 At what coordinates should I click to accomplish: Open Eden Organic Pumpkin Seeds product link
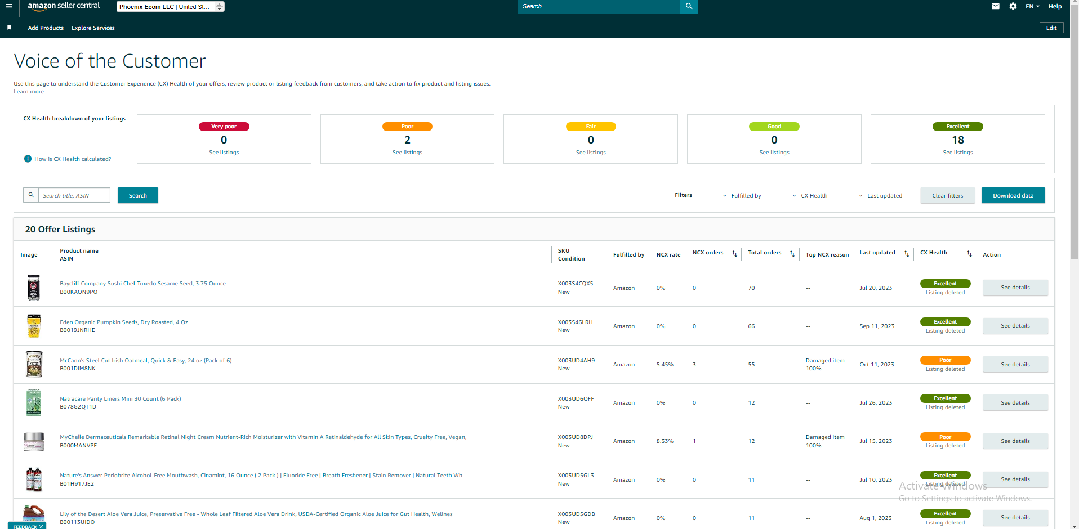124,322
